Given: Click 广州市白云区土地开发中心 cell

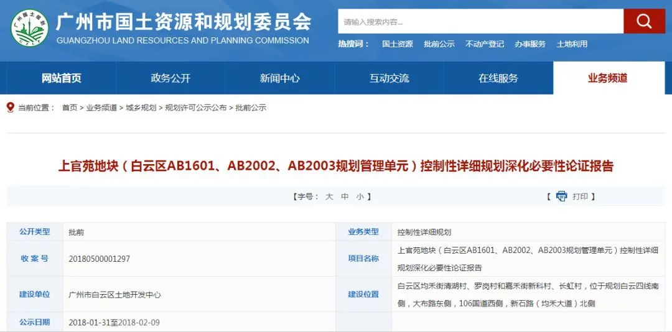Looking at the screenshot, I should 115,295.
